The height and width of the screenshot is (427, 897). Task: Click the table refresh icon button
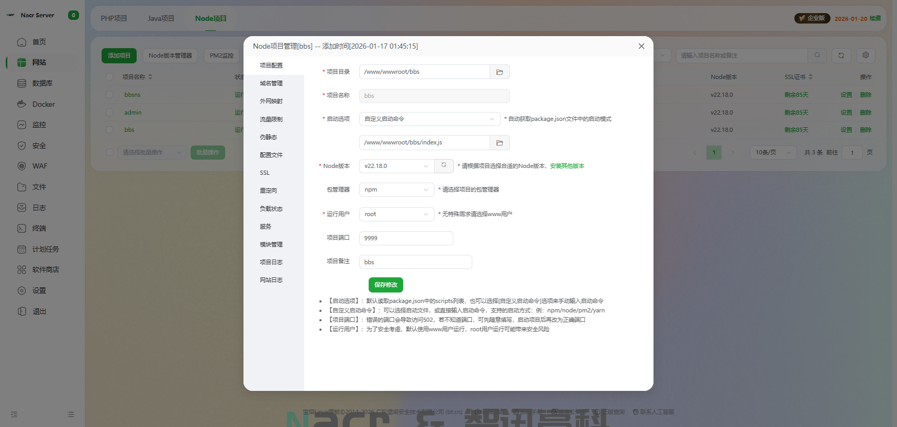(x=841, y=55)
